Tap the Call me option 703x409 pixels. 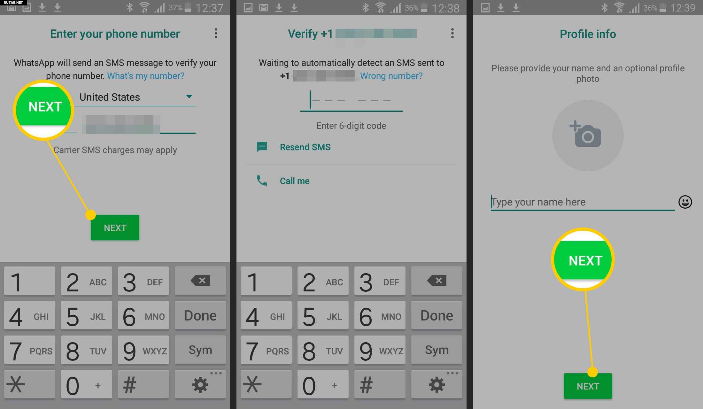(x=295, y=180)
